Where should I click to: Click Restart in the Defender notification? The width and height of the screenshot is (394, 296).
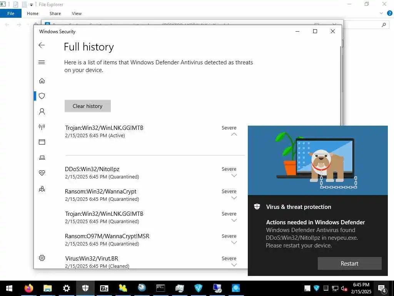tap(349, 264)
